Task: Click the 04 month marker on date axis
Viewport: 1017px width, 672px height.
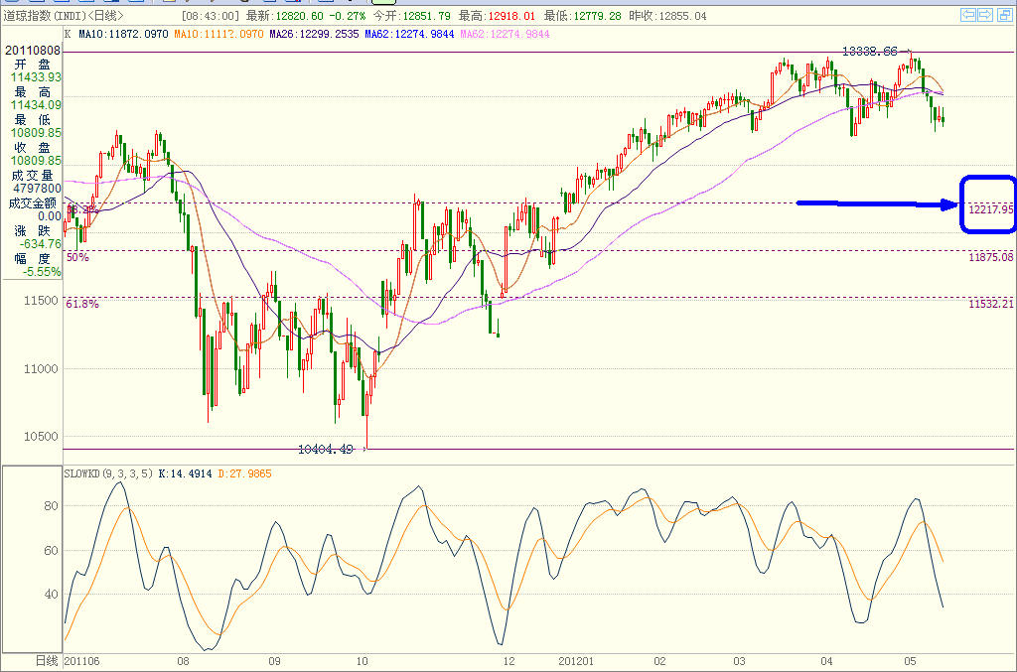Action: tap(826, 662)
